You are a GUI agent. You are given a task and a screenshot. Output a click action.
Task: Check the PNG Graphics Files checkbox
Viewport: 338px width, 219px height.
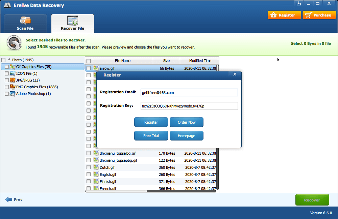(x=7, y=87)
